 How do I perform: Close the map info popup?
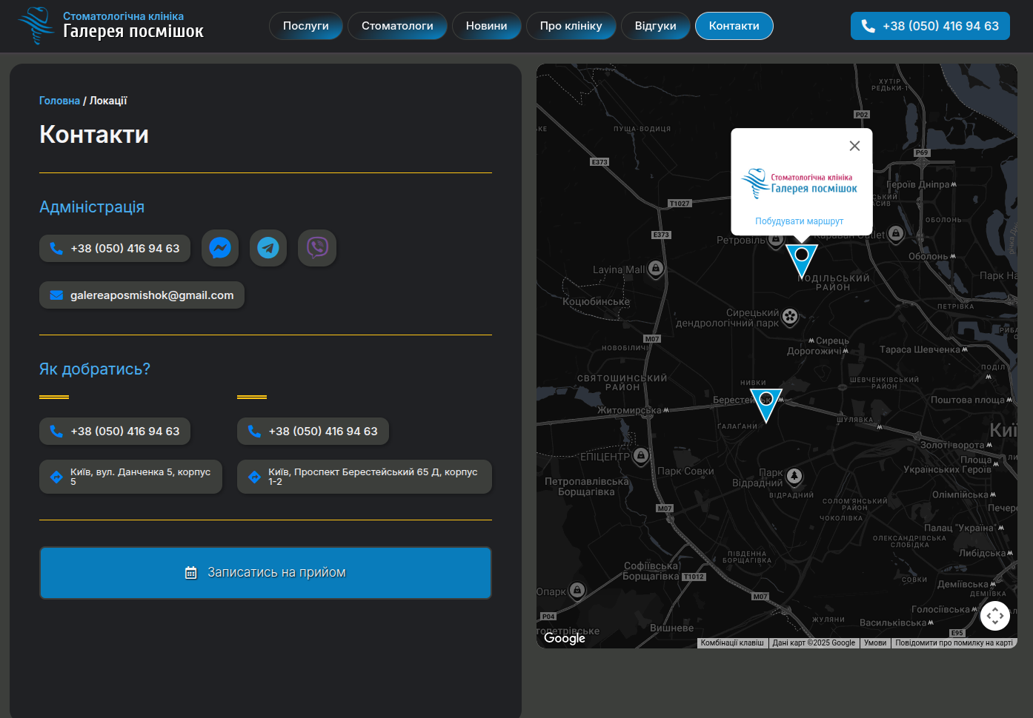[854, 146]
